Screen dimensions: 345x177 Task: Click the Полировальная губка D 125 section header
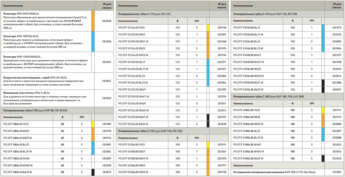[144, 14]
